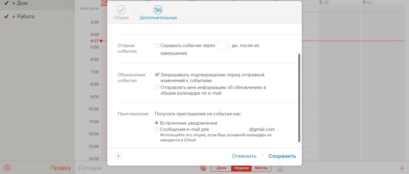Select Встроенные уведомления radio option
Image resolution: width=409 pixels, height=174 pixels.
point(157,123)
